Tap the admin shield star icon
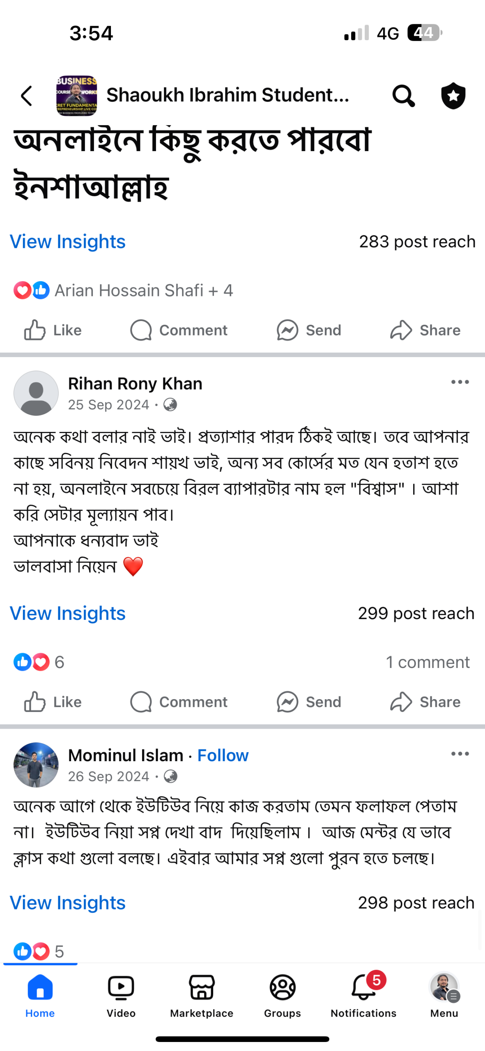This screenshot has height=1051, width=485. (453, 96)
